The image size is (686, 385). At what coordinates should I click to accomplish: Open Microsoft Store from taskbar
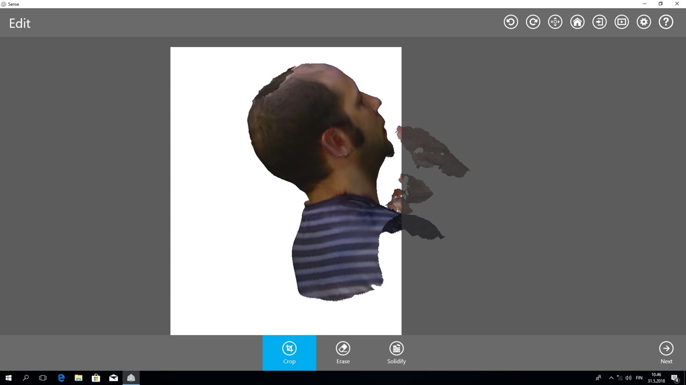(x=96, y=378)
